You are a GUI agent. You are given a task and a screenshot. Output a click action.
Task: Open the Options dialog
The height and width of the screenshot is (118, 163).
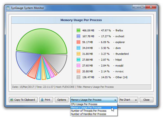pos(62,100)
